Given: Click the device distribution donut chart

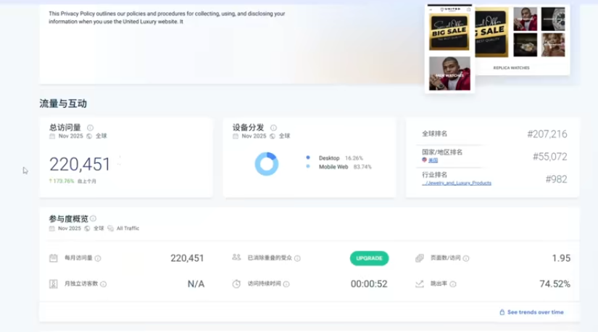Looking at the screenshot, I should pos(266,164).
